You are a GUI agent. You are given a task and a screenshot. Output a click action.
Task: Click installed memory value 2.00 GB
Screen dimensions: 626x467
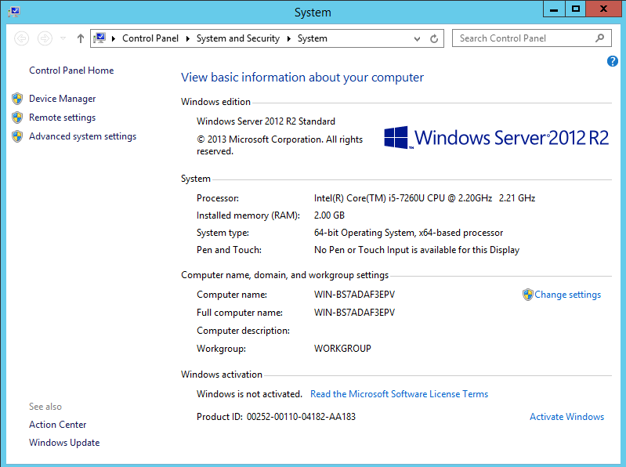(329, 215)
